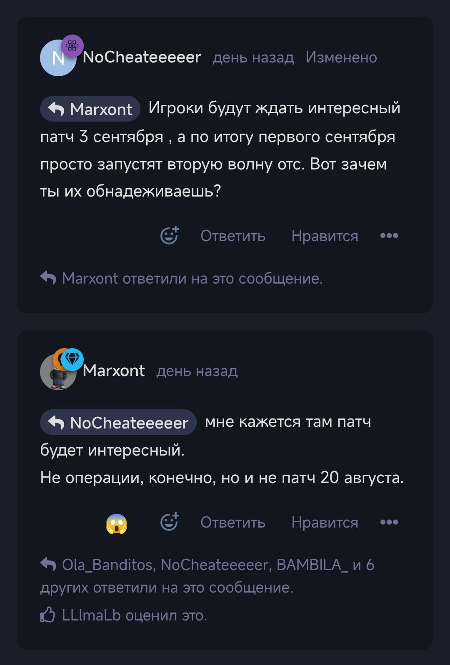
Task: Open NoCheateeeeer's profile from username
Action: 142,57
